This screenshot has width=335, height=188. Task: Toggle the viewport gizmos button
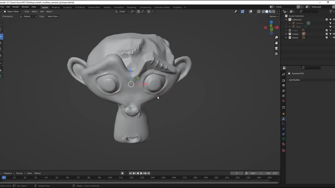tap(243, 11)
